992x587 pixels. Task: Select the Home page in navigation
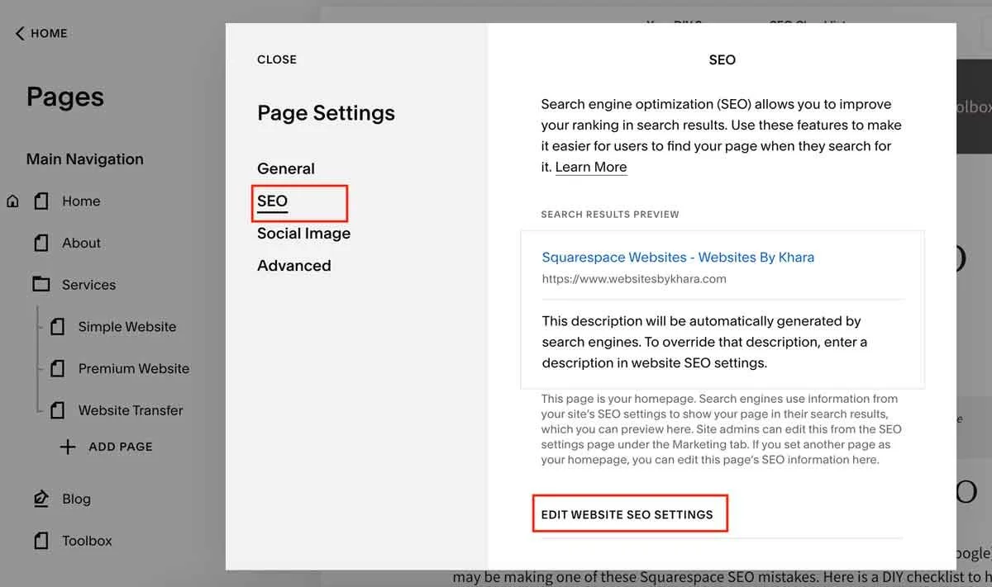click(81, 201)
